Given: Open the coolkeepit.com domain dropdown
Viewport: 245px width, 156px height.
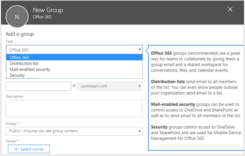Looking at the screenshot, I should click(x=109, y=86).
